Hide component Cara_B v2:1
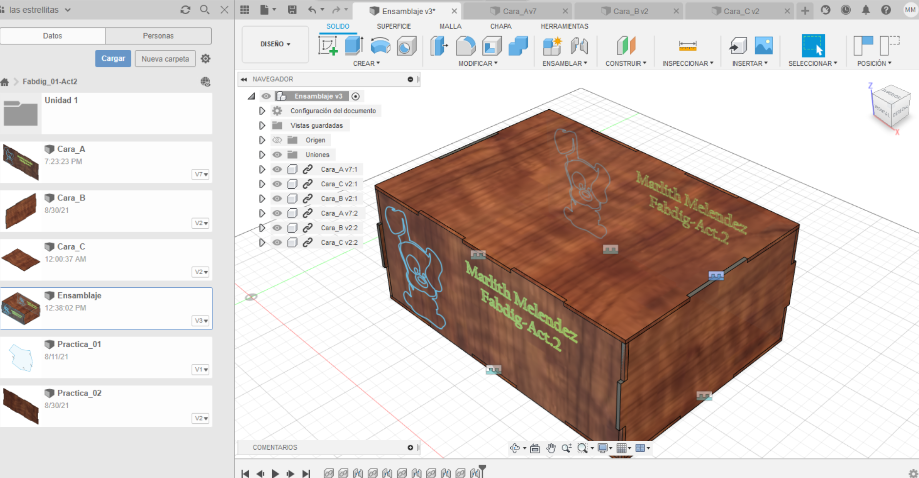The image size is (919, 478). 277,199
